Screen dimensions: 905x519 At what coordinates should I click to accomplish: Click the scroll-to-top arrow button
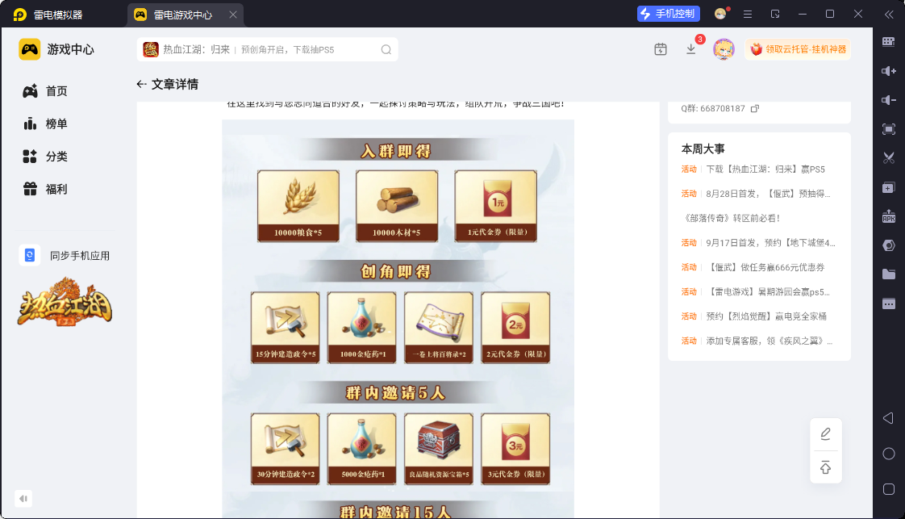coord(826,467)
